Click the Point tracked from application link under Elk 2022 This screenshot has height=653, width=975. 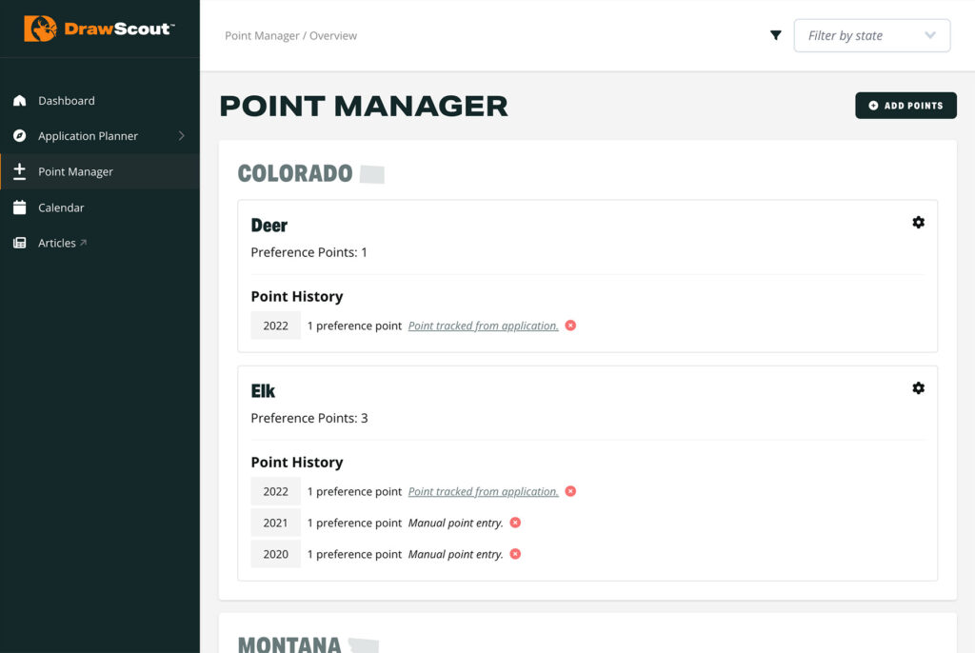pos(483,491)
